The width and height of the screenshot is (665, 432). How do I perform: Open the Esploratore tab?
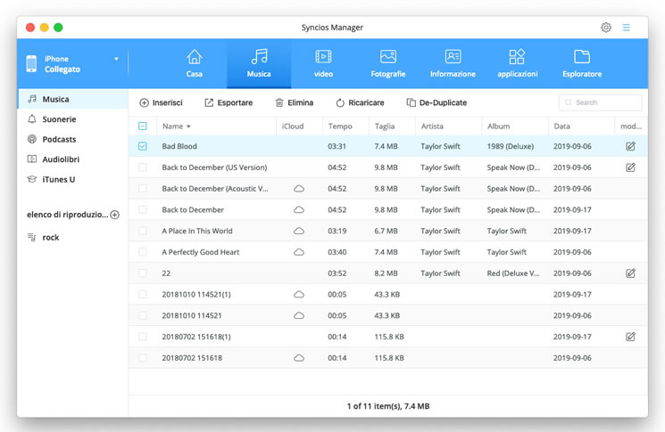[x=582, y=64]
